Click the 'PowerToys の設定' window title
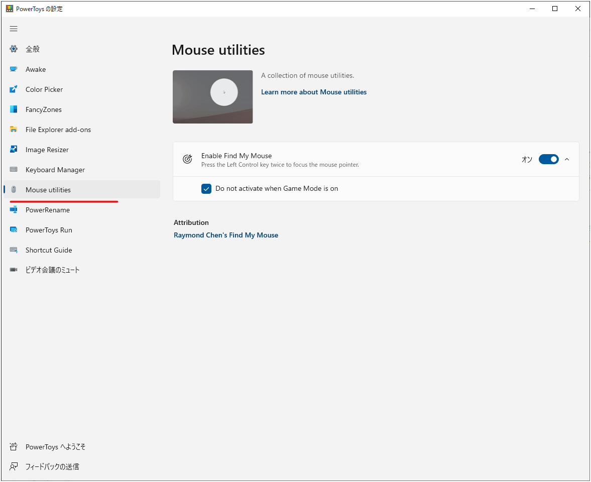Screen dimensions: 591x482 tap(39, 9)
